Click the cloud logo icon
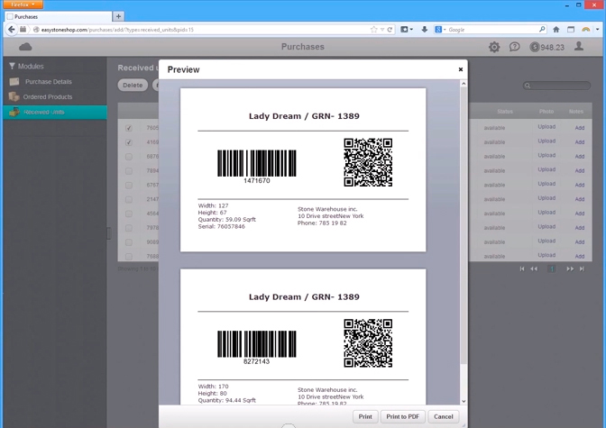606x428 pixels. (x=25, y=47)
